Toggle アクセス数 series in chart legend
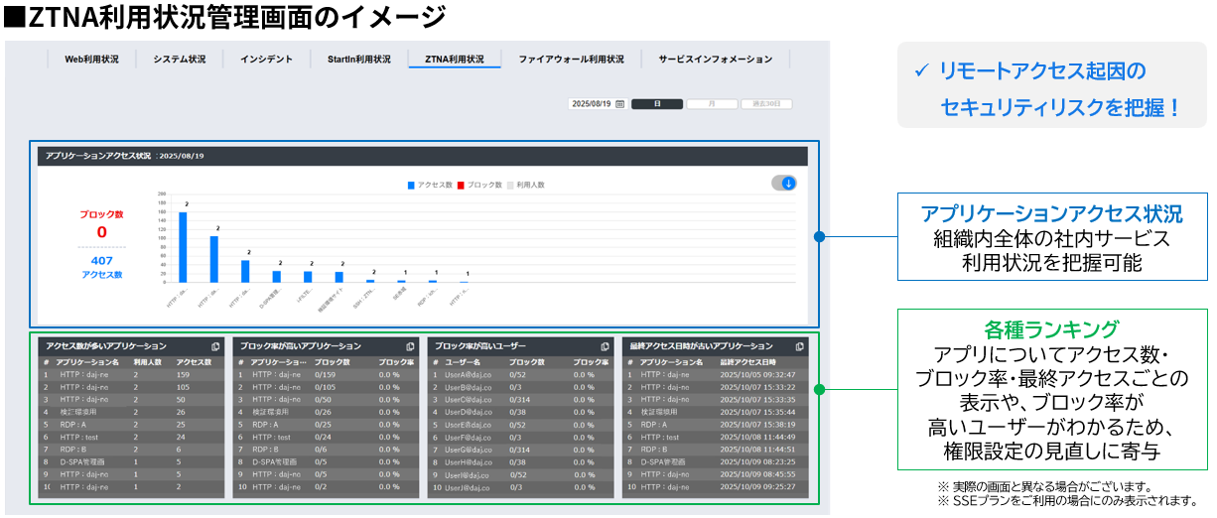The height and width of the screenshot is (518, 1217). pyautogui.click(x=430, y=185)
